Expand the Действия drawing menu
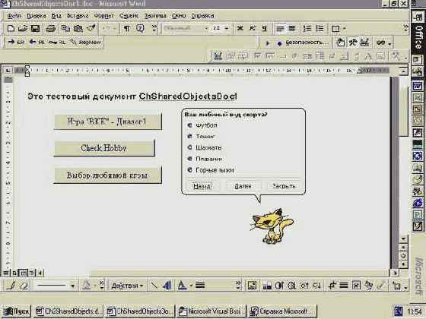This screenshot has width=426, height=319. point(127,286)
